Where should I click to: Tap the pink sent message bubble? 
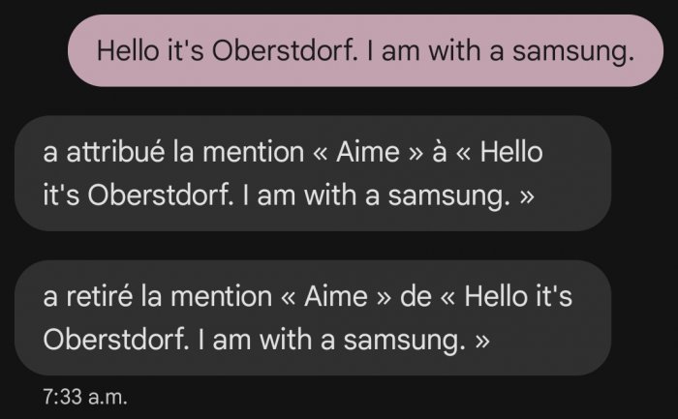[x=358, y=50]
